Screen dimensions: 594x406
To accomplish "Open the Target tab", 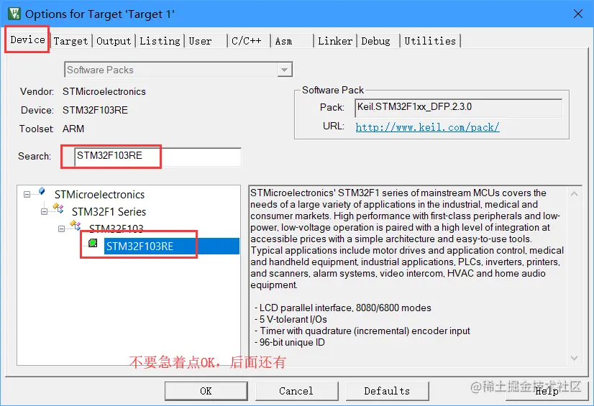I will 70,41.
